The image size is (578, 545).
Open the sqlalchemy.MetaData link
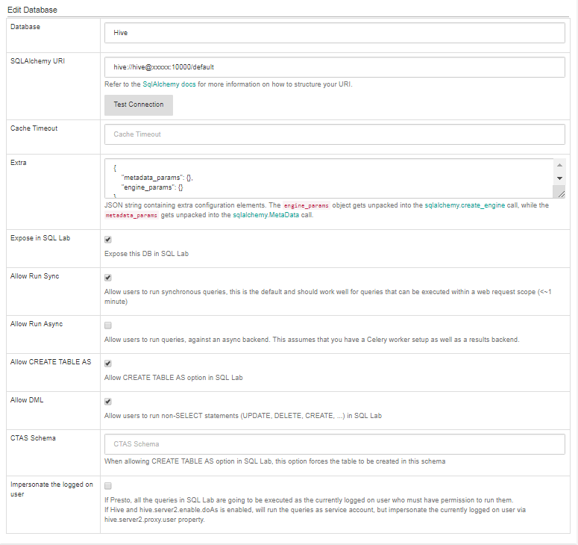(268, 214)
